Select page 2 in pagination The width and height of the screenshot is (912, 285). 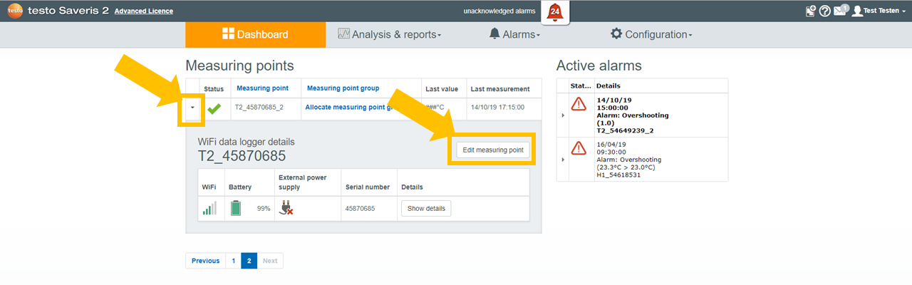coord(249,261)
